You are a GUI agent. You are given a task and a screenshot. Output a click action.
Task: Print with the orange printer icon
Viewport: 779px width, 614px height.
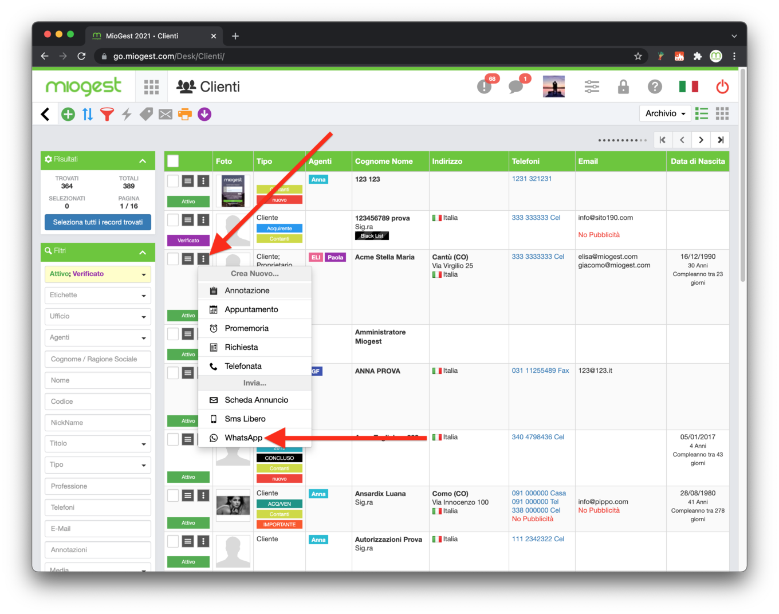pos(185,114)
